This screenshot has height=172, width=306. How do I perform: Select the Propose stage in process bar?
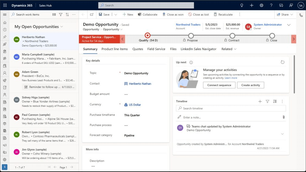pos(191,36)
